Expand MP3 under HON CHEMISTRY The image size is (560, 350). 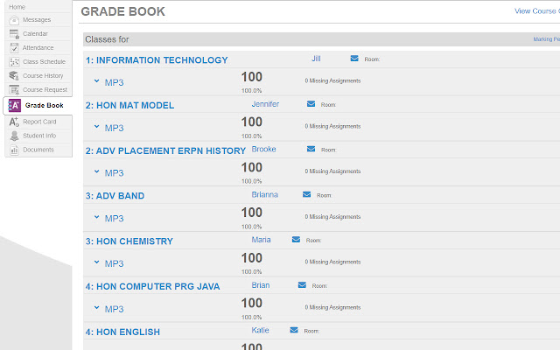[97, 263]
